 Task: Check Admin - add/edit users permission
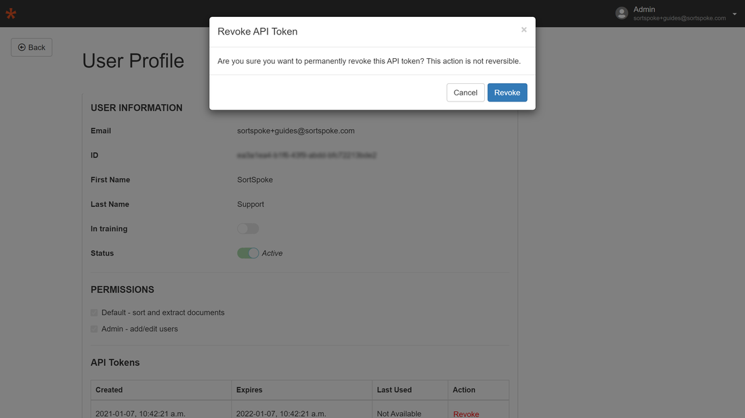pyautogui.click(x=94, y=329)
